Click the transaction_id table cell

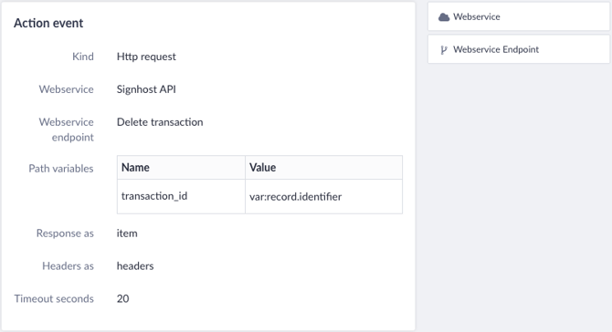[181, 196]
